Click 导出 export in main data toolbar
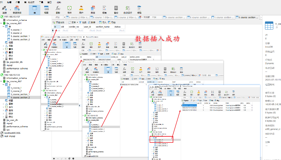This screenshot has height=160, width=281. click(x=112, y=22)
